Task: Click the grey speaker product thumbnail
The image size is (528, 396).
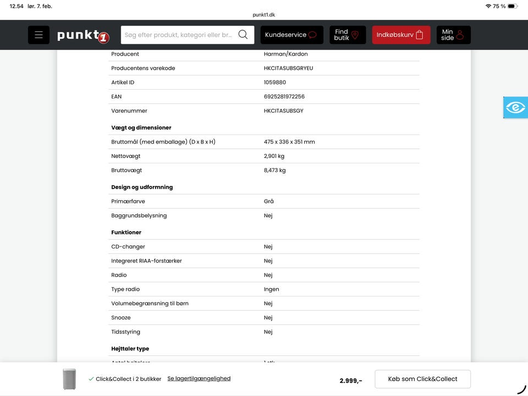Action: (69, 379)
